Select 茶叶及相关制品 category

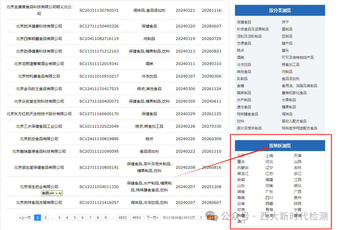(x=249, y=128)
